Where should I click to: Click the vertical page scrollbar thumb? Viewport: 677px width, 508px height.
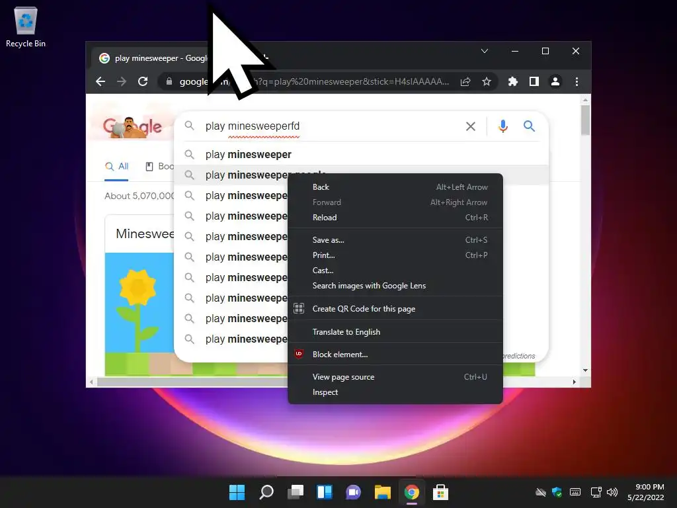pos(586,120)
